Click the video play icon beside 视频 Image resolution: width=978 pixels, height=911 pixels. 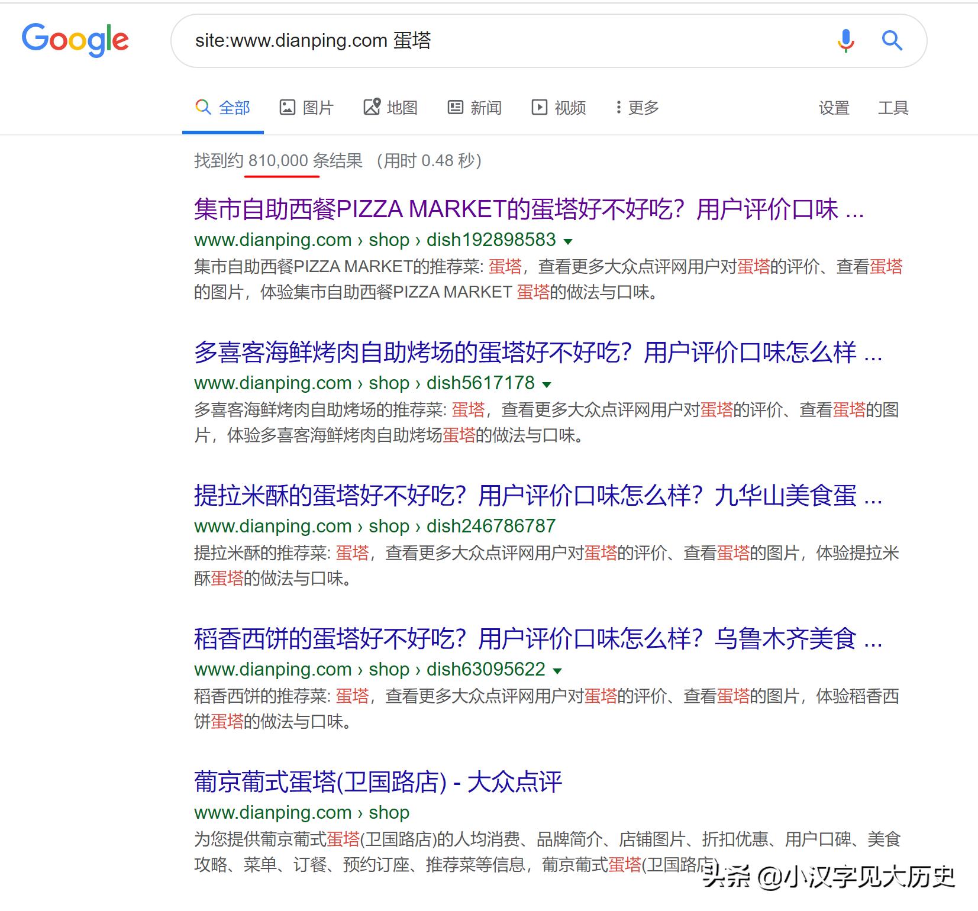pyautogui.click(x=540, y=107)
